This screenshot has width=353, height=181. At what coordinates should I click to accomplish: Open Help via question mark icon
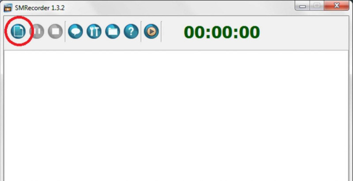point(131,31)
